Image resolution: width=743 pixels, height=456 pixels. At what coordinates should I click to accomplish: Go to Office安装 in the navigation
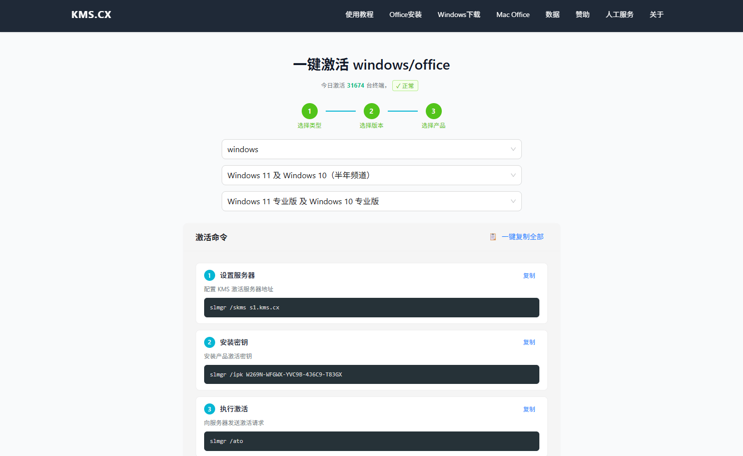coord(405,15)
